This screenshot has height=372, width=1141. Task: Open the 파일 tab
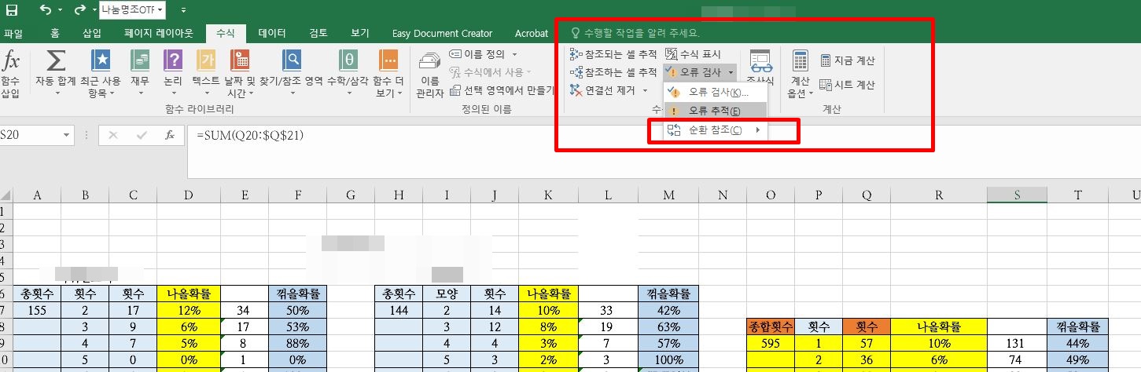(x=13, y=33)
